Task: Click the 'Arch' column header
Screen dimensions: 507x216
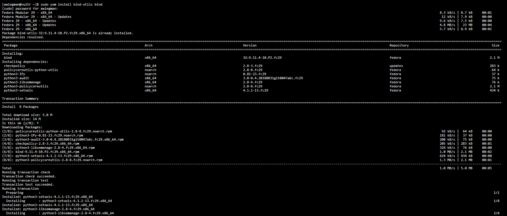Action: tap(148, 45)
